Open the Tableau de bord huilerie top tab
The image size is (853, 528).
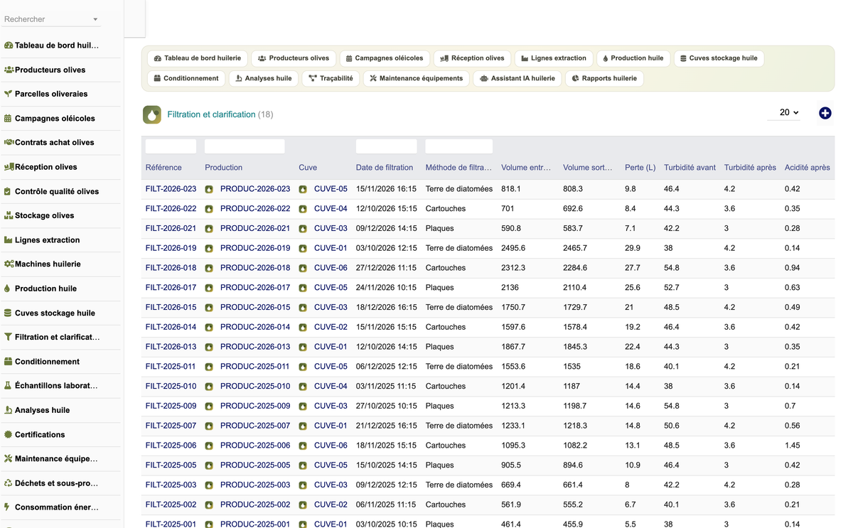pos(198,58)
